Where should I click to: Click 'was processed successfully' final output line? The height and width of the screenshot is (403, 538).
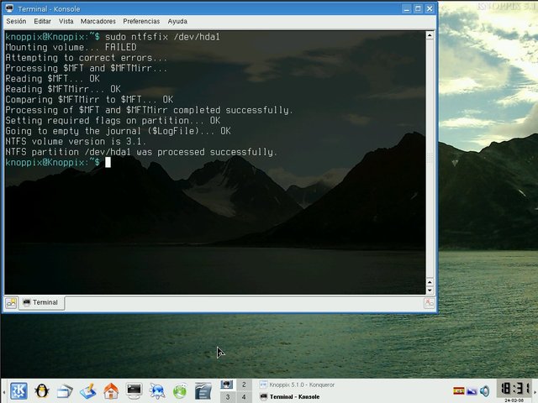point(141,152)
